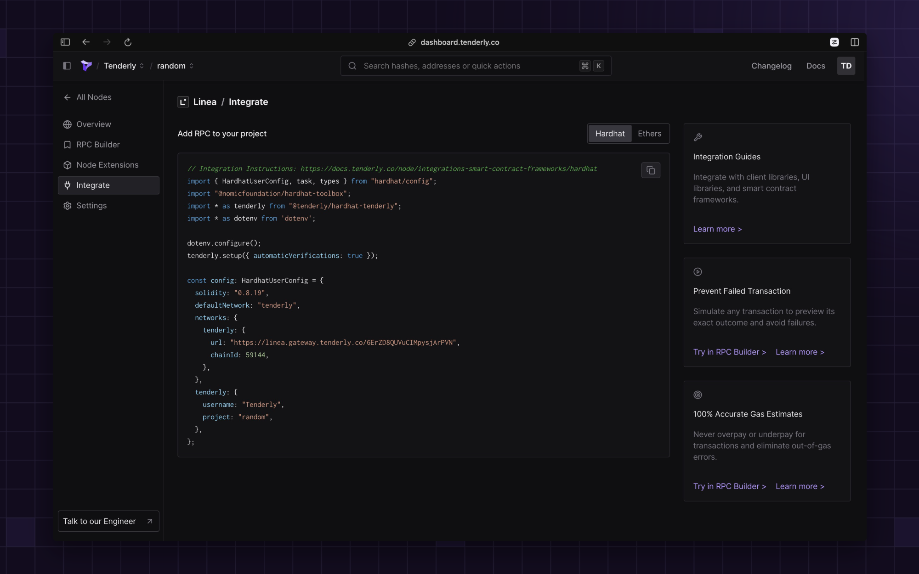Click the Tenderly logo icon
Screen dimensions: 919x574
86,66
